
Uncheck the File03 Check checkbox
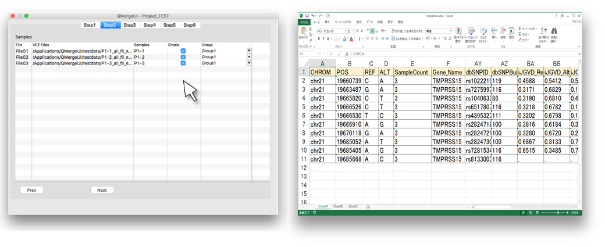click(183, 63)
